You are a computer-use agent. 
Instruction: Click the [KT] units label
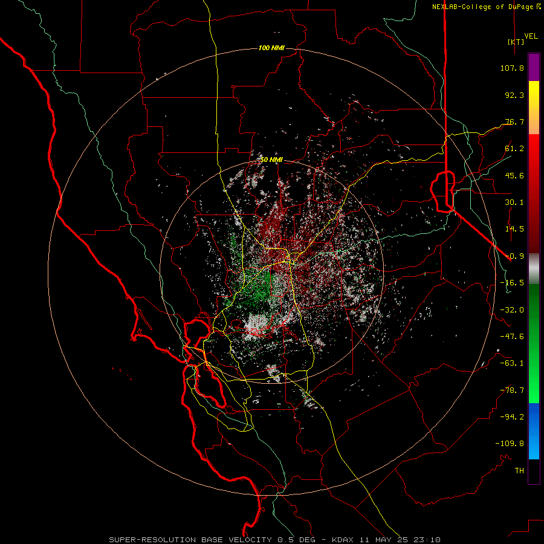tap(516, 42)
